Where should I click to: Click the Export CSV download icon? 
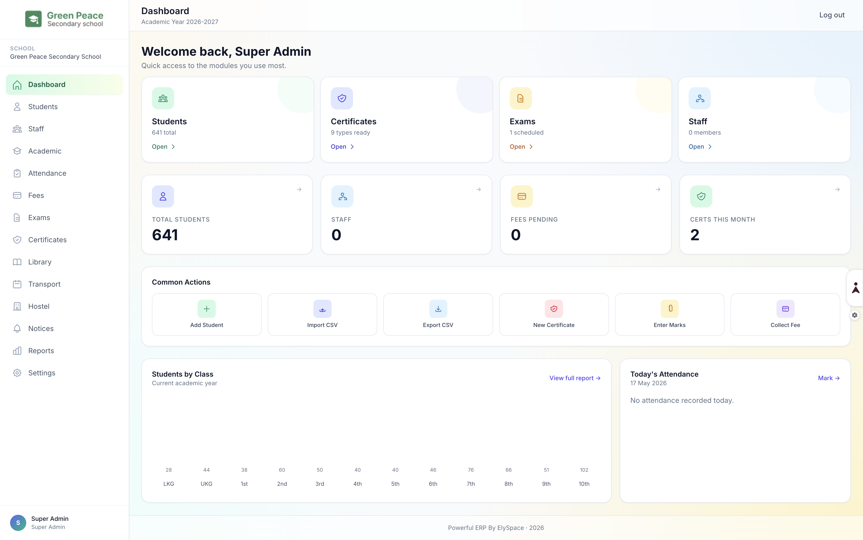438,309
